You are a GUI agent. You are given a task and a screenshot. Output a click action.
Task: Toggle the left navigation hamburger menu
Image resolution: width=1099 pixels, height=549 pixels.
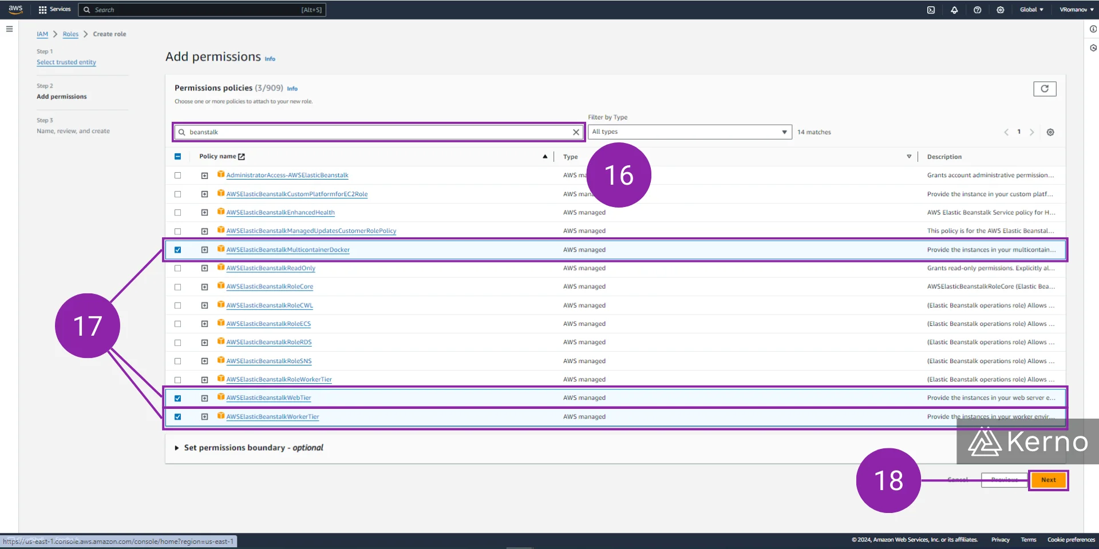pyautogui.click(x=9, y=29)
